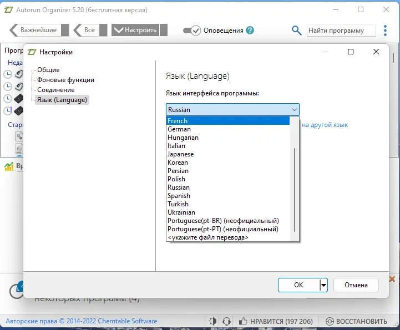
Task: Choose German from the language list
Action: [x=228, y=129]
